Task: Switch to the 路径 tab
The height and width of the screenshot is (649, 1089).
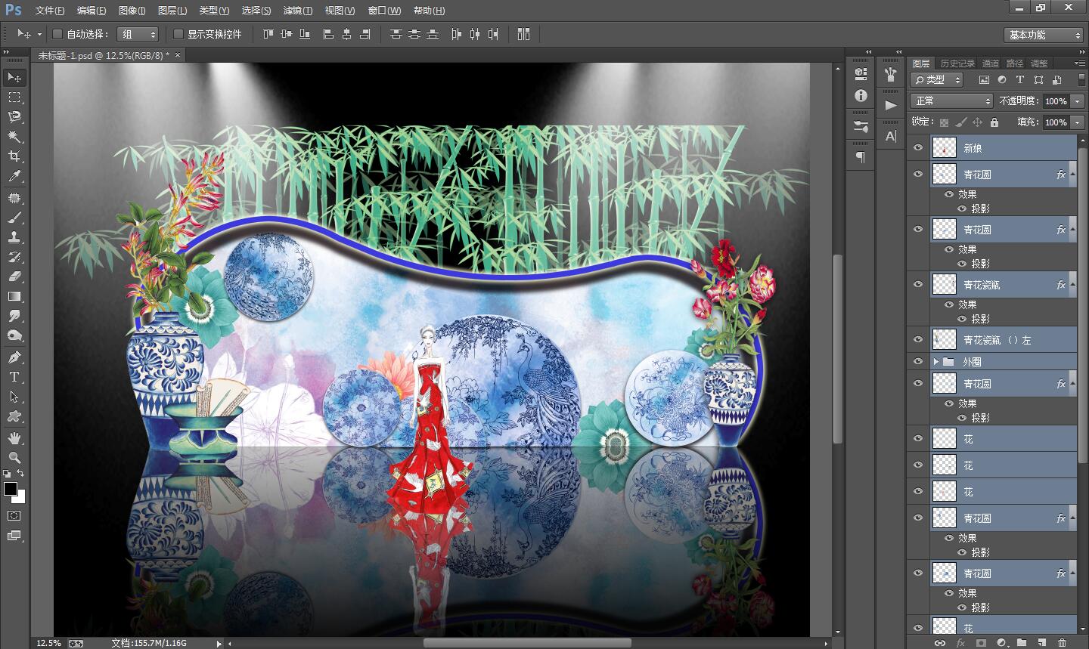Action: pyautogui.click(x=1015, y=63)
